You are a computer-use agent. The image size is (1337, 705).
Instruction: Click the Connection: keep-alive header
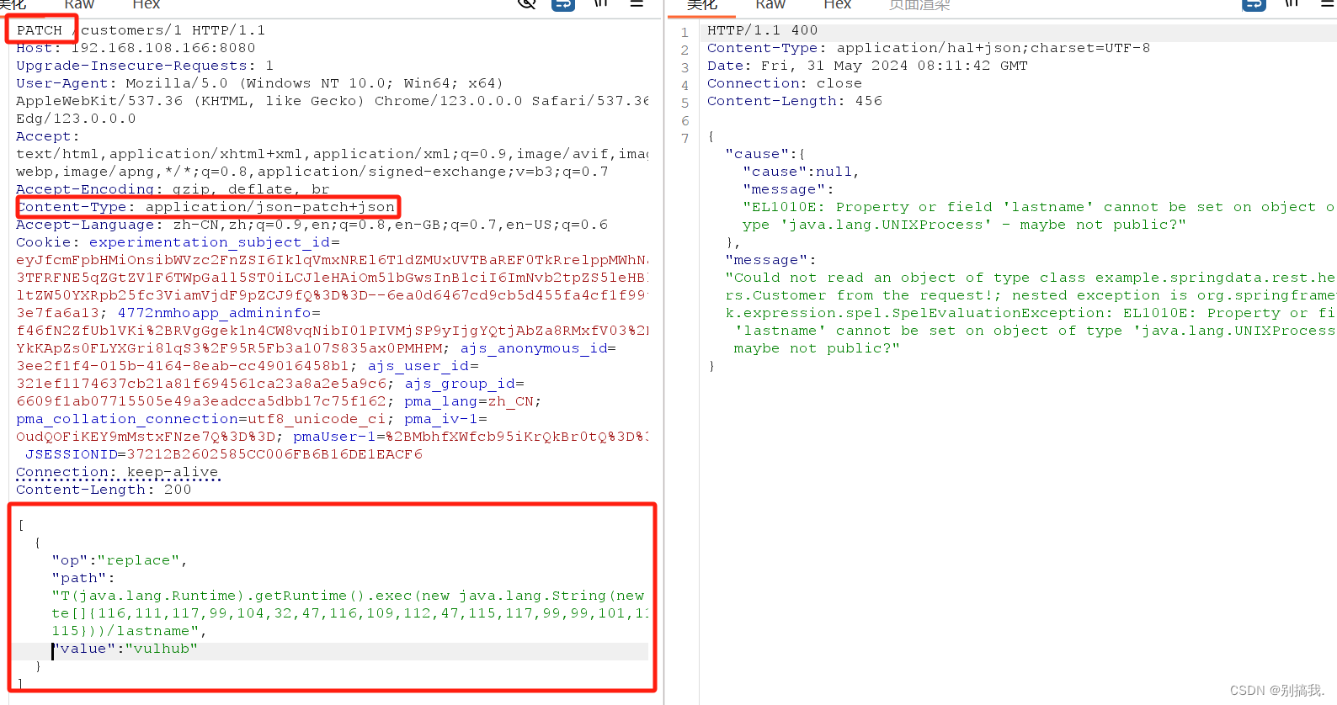point(117,472)
